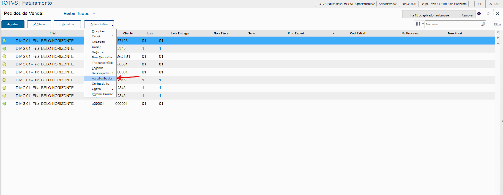Select the row with cliente AGDTS1
Viewport: 503px width, 195px height.
pos(248,56)
